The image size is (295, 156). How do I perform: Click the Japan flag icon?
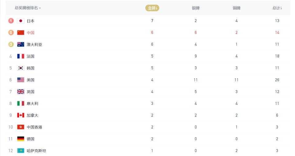tap(21, 21)
